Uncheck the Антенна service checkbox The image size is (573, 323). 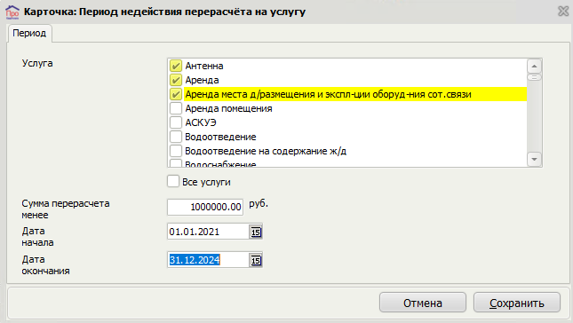coord(176,66)
